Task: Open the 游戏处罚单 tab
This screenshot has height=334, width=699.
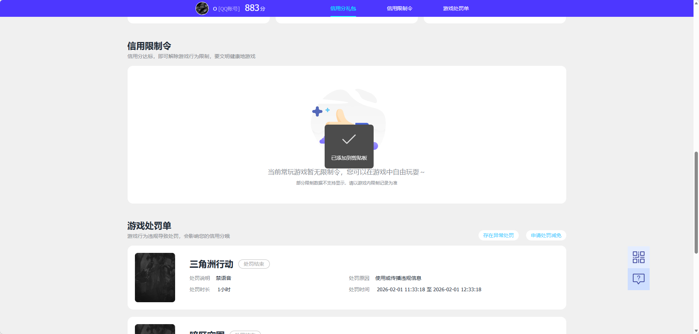Action: pos(456,8)
